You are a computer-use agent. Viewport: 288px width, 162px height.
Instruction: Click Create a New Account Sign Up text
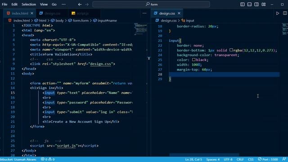(80, 121)
